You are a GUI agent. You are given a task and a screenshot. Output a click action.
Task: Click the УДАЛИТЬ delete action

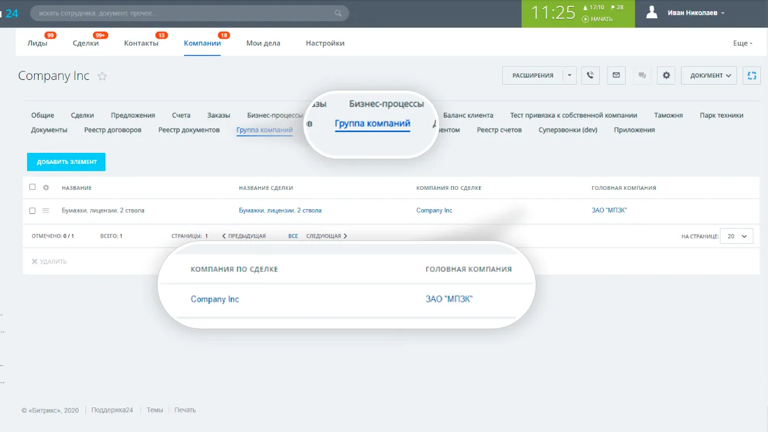[x=49, y=262]
